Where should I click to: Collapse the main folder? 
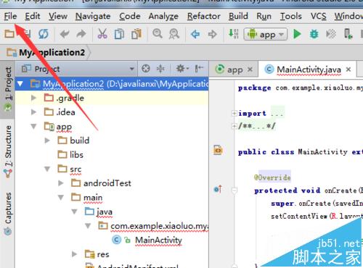click(x=61, y=198)
